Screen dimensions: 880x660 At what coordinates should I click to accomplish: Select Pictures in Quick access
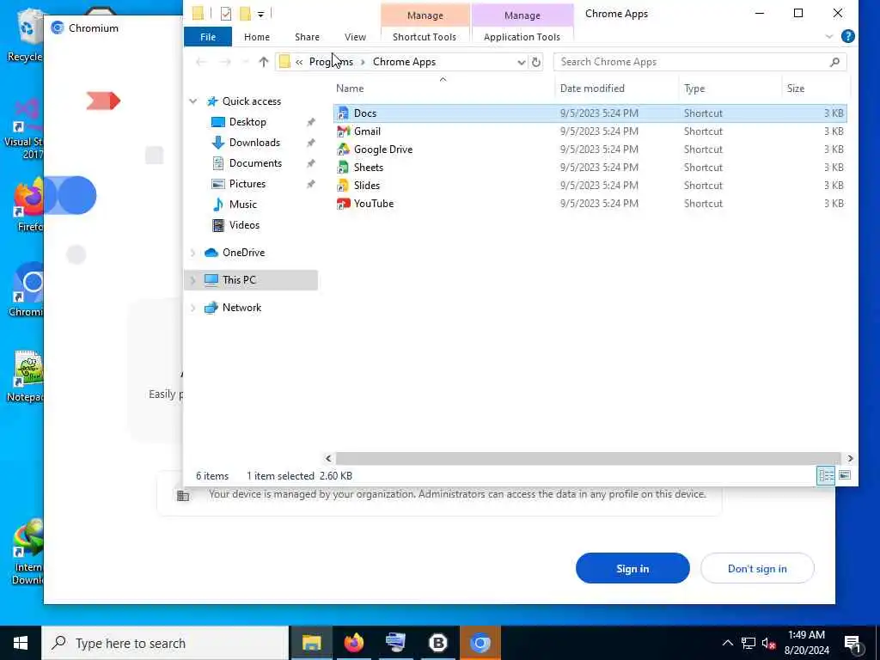pos(247,184)
